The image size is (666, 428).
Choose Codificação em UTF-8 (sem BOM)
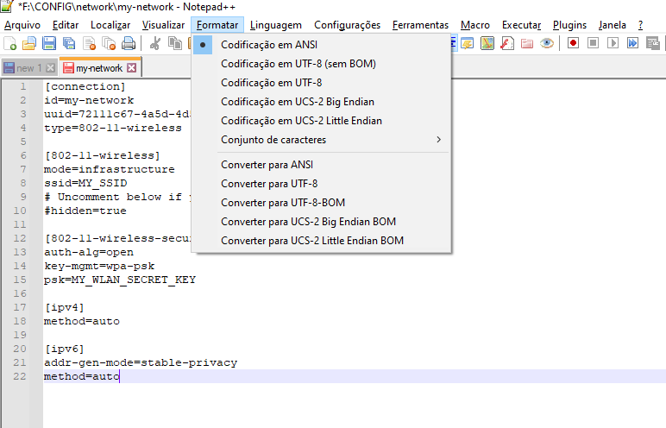click(x=322, y=64)
